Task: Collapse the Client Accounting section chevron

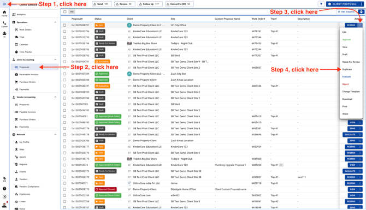Action: (55, 59)
